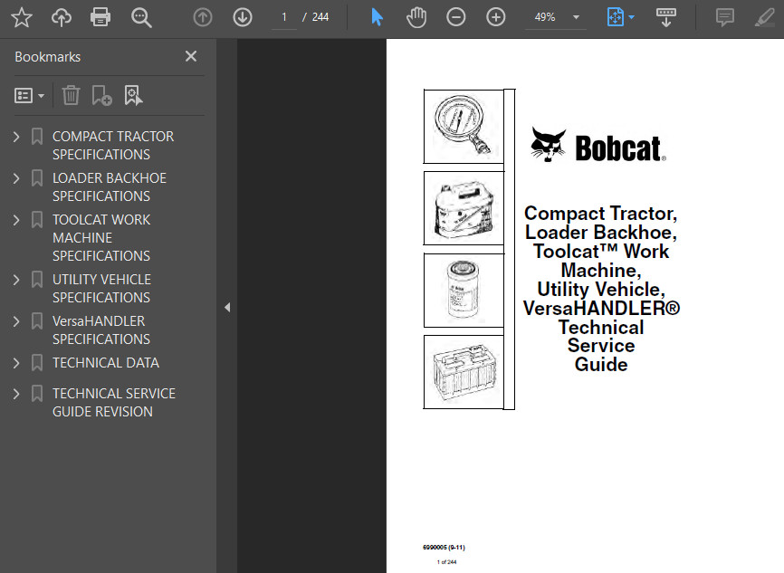Delete selected bookmark trash icon

(71, 95)
